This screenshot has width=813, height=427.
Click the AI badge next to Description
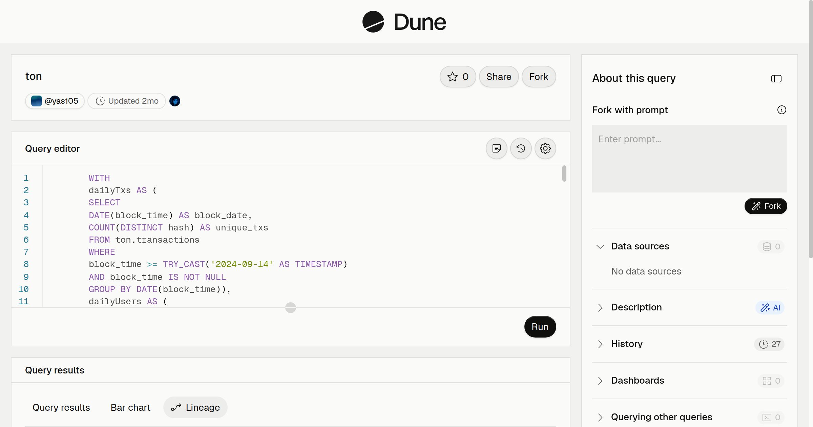[770, 308]
